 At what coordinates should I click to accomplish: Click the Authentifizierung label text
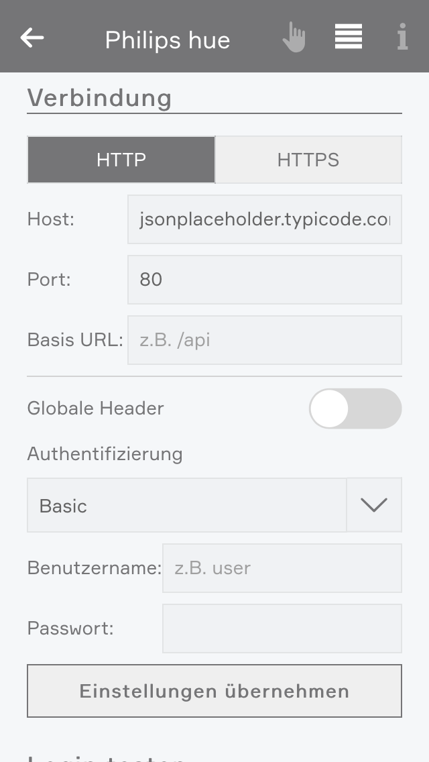tap(105, 454)
